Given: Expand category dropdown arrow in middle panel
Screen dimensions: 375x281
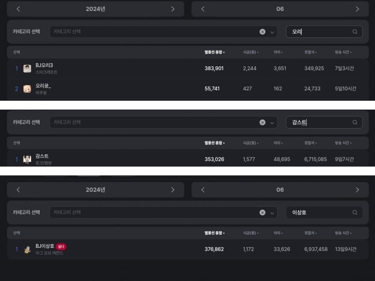Looking at the screenshot, I should tap(272, 123).
